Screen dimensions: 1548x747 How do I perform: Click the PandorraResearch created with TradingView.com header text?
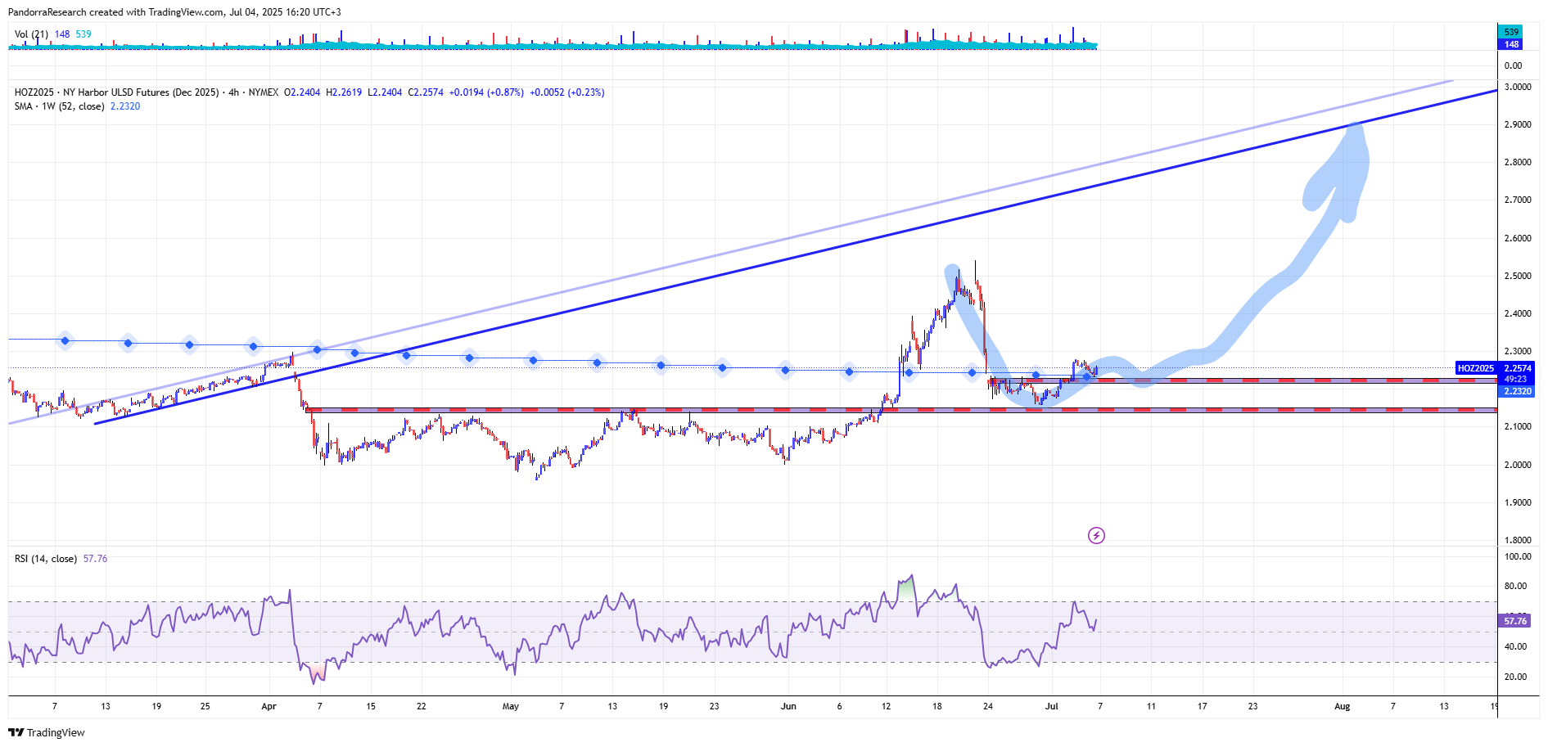174,12
